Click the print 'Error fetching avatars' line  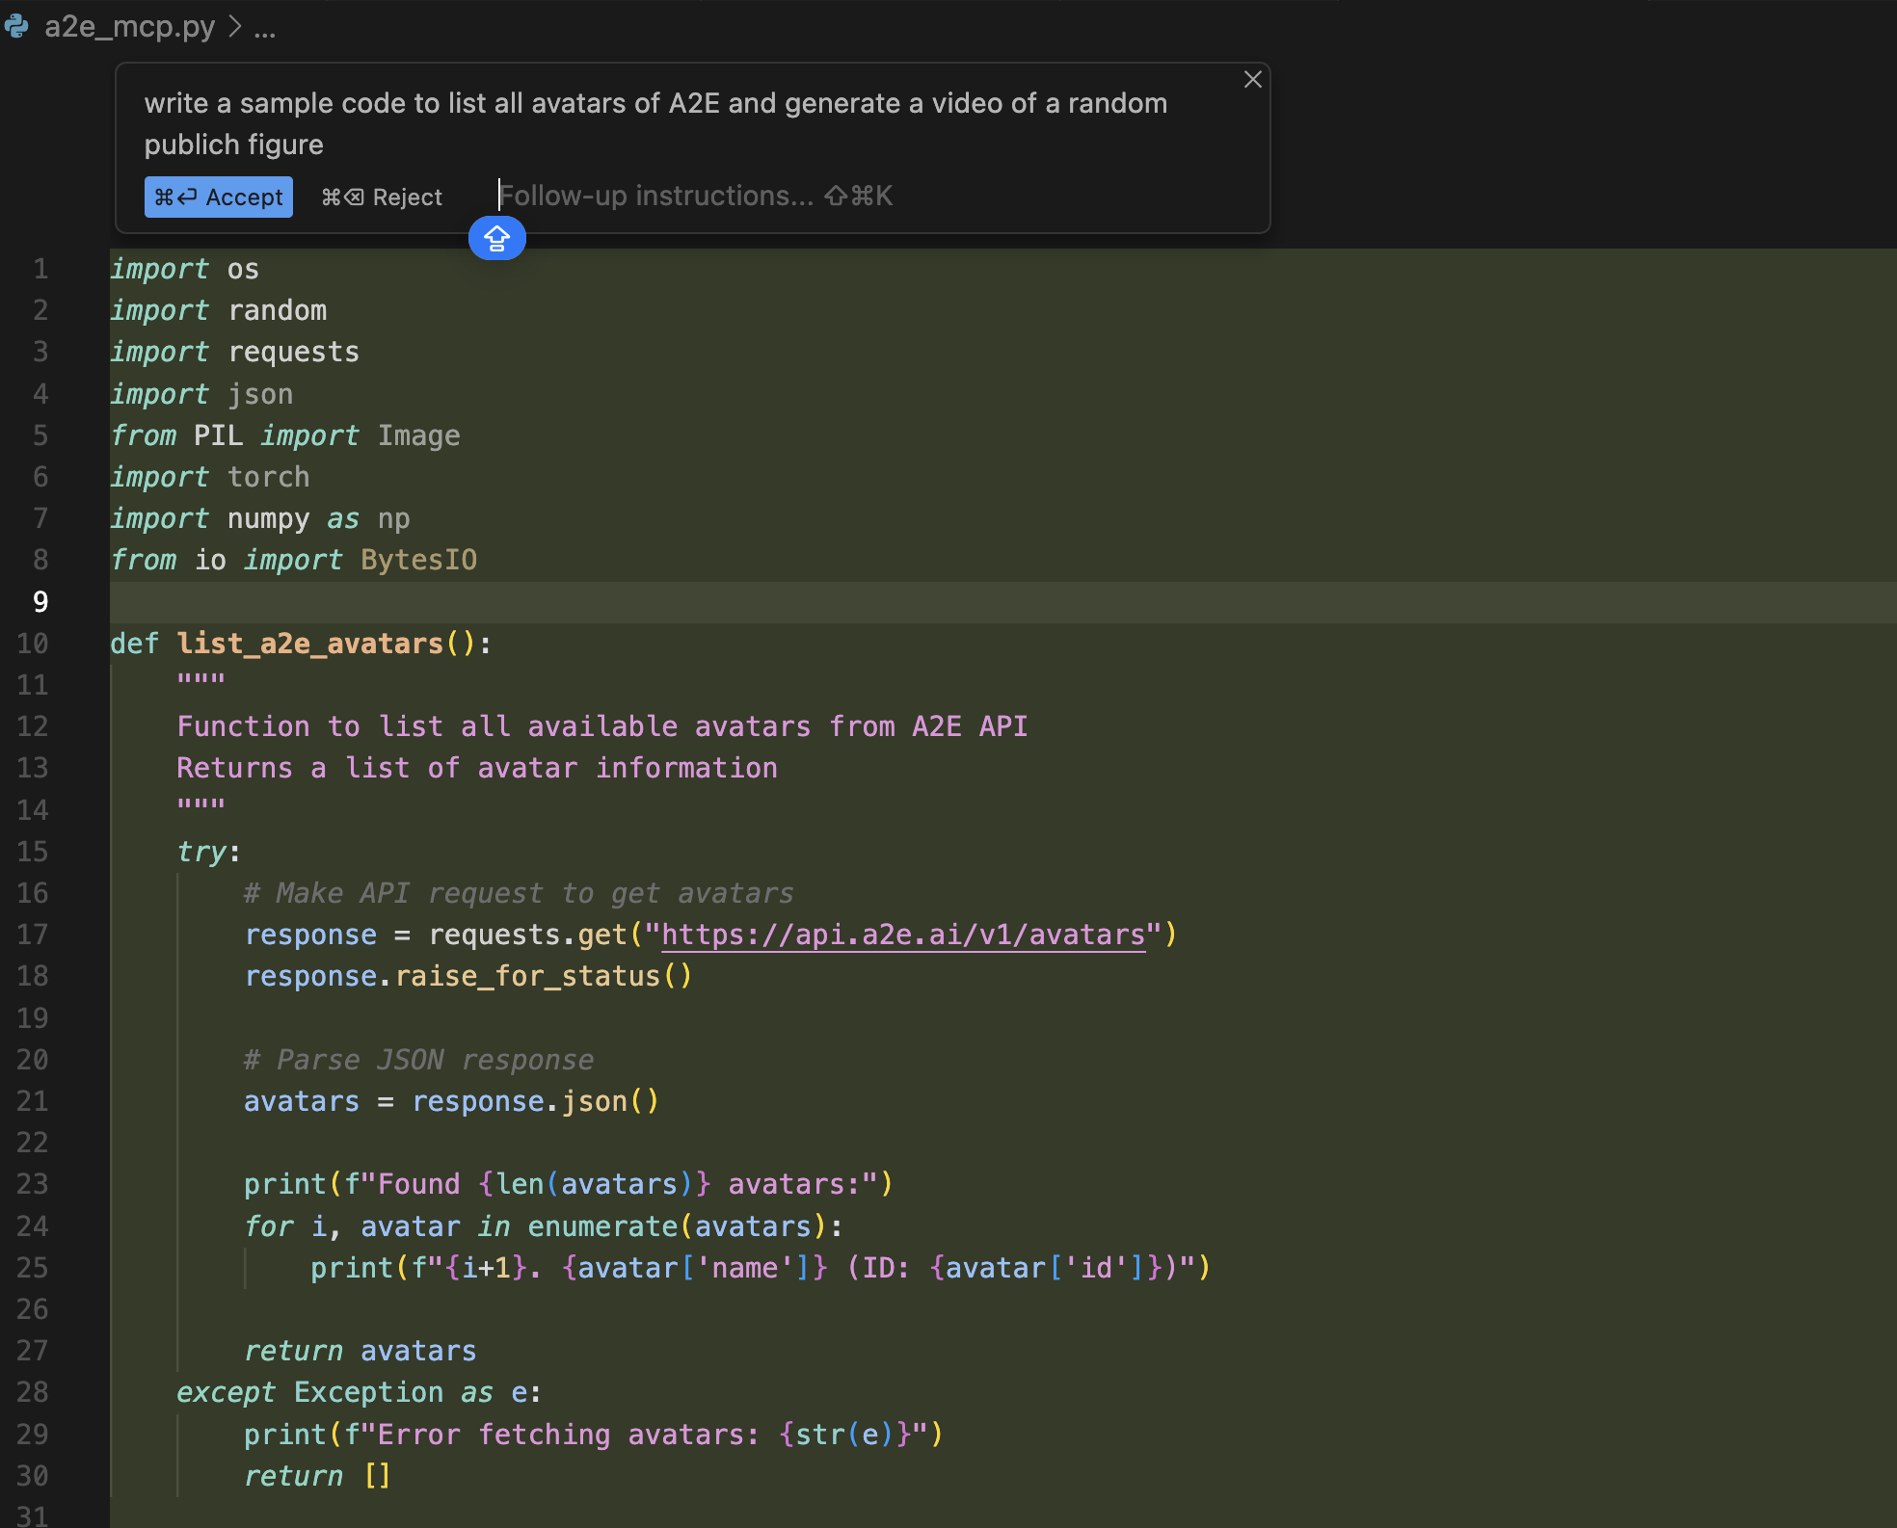point(594,1435)
